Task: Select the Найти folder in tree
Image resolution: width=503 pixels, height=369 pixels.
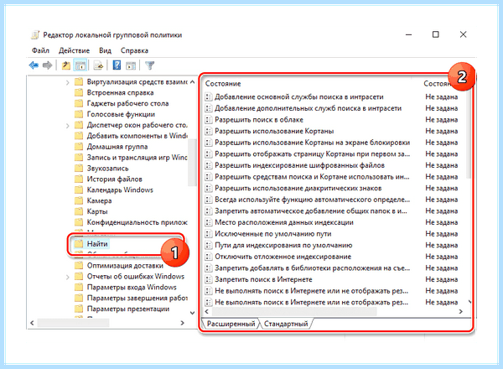Action: 97,244
